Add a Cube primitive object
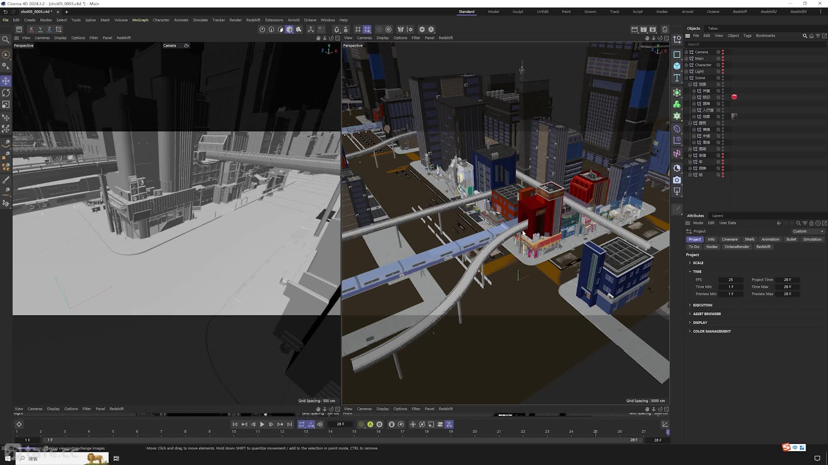 click(677, 66)
